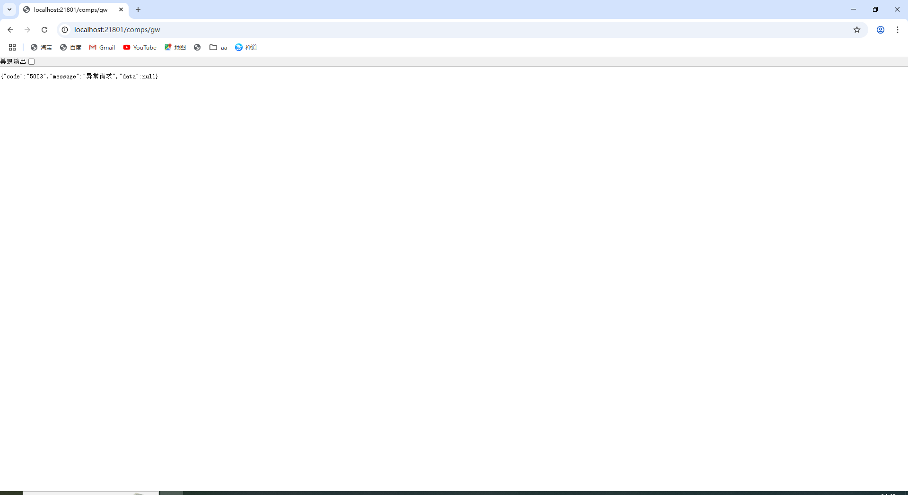Go forward to the next page
Viewport: 908px width, 495px height.
point(27,30)
